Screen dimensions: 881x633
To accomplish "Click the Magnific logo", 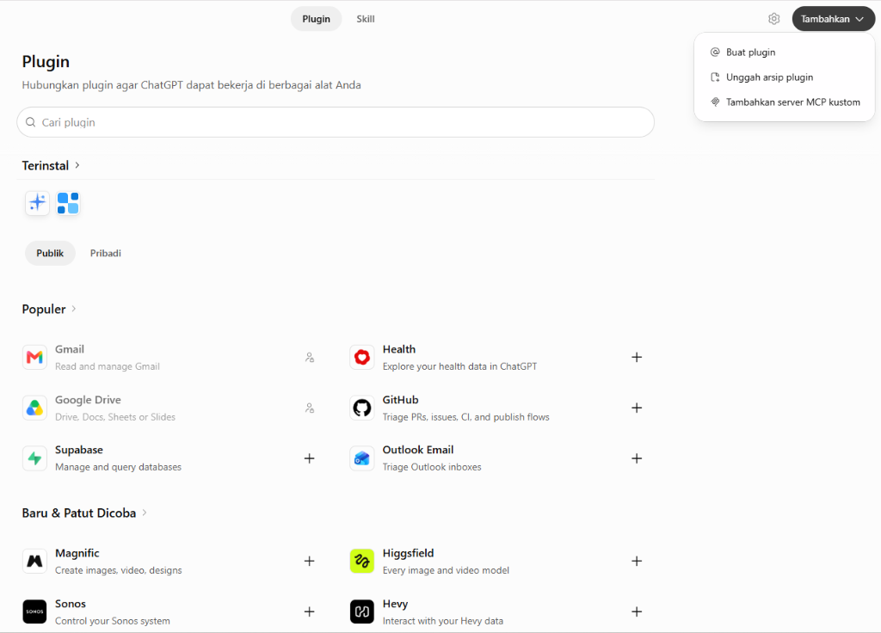I will [x=34, y=561].
